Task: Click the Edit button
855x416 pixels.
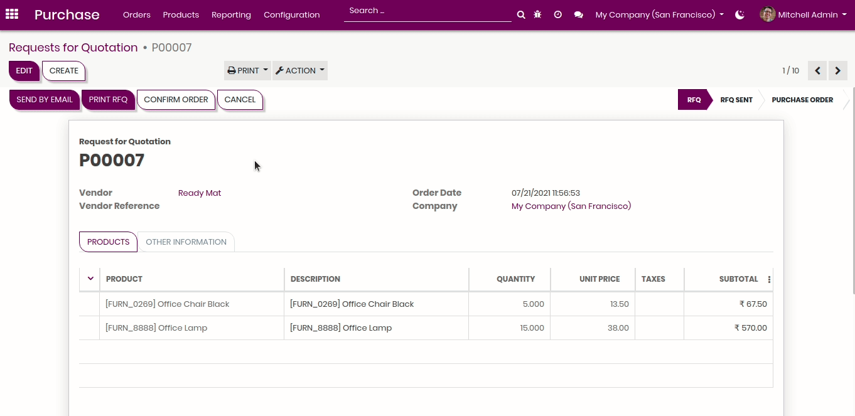Action: point(24,71)
